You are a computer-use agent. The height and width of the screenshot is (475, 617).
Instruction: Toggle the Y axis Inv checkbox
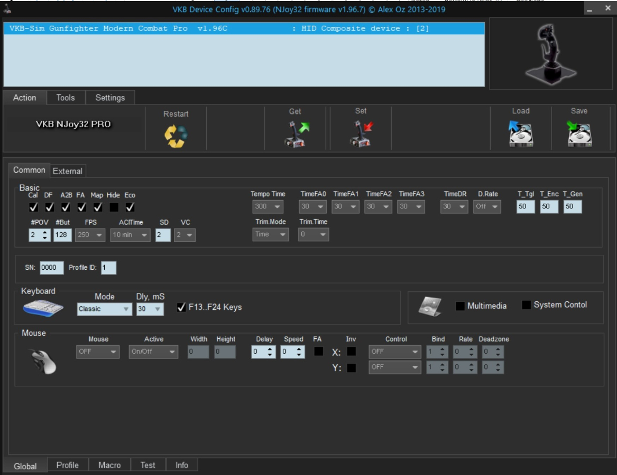click(x=352, y=368)
